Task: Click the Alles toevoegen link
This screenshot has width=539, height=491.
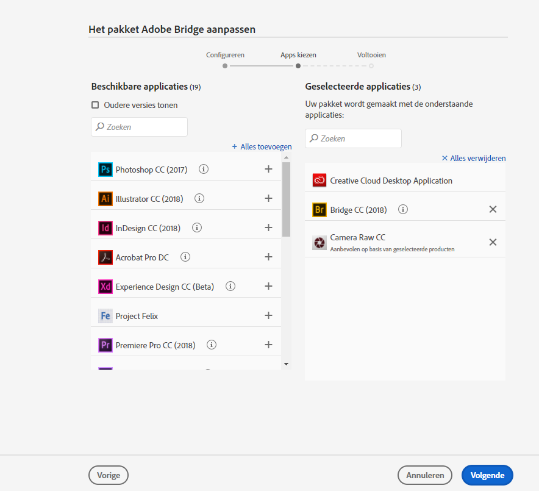Action: coord(262,146)
